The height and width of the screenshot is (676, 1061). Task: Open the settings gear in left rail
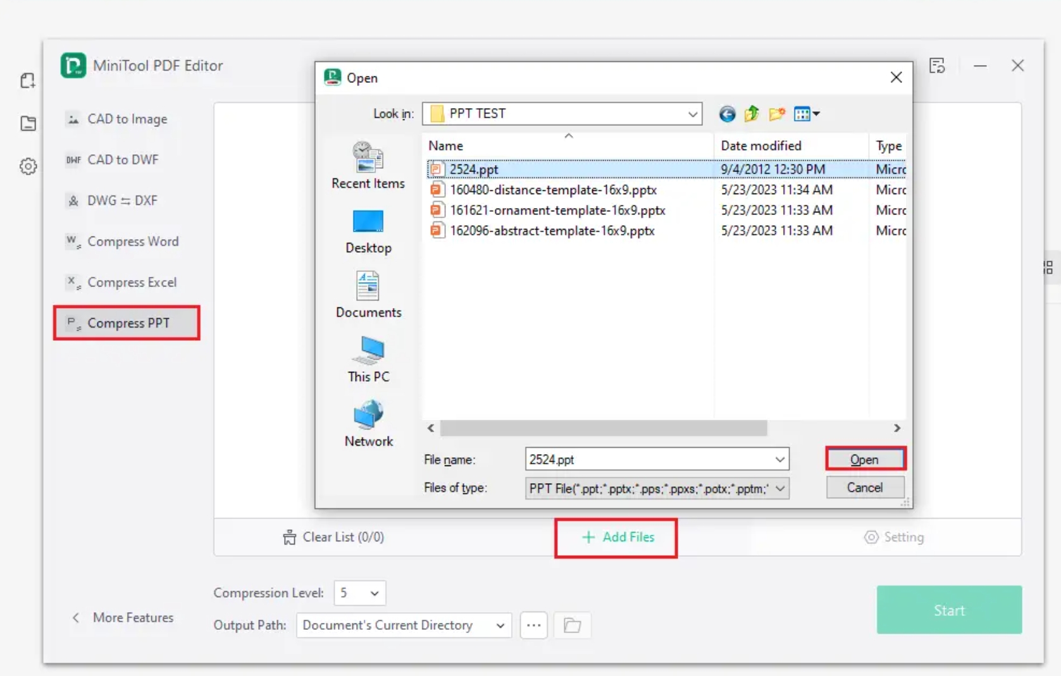[28, 166]
